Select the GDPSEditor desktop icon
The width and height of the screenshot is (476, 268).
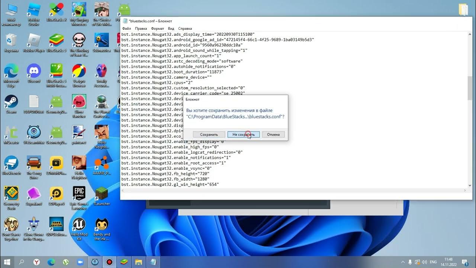click(57, 227)
